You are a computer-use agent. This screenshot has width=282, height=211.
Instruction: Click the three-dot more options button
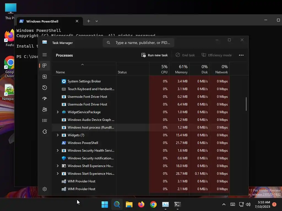[x=241, y=55]
